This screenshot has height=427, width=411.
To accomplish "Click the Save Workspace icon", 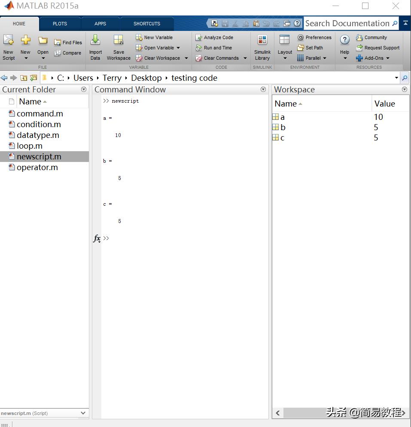I will tap(119, 41).
